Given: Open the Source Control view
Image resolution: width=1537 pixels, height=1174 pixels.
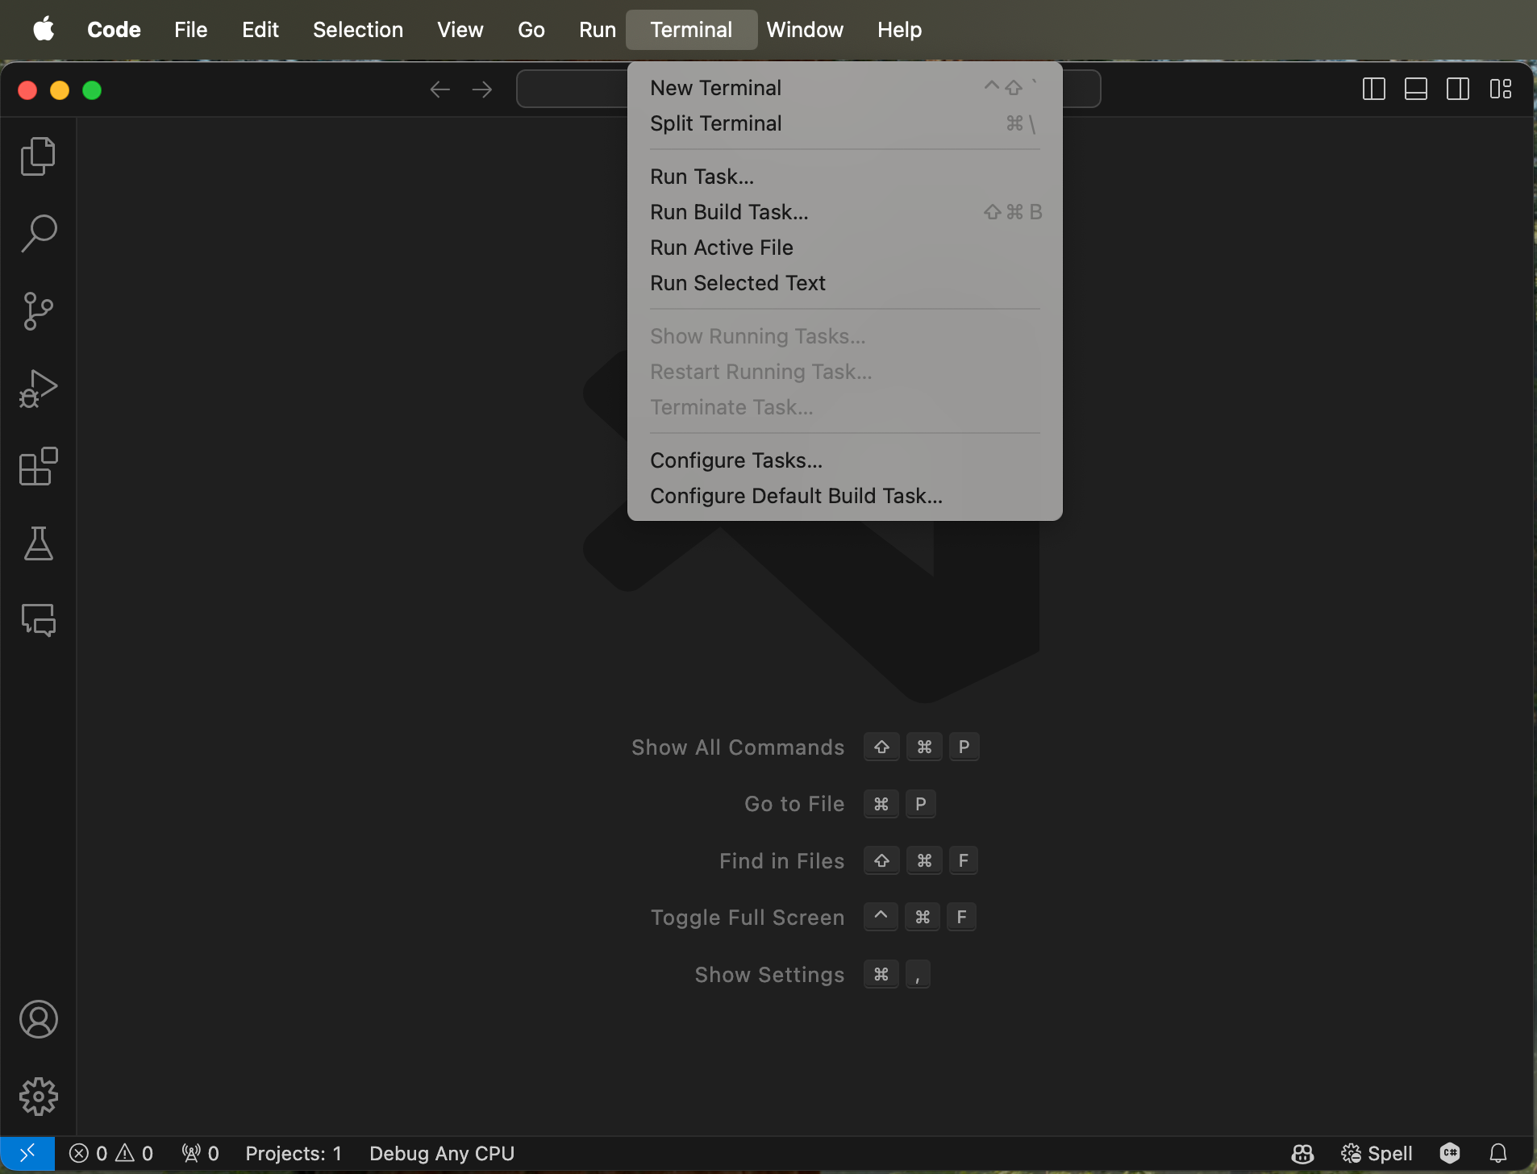Looking at the screenshot, I should pyautogui.click(x=38, y=311).
